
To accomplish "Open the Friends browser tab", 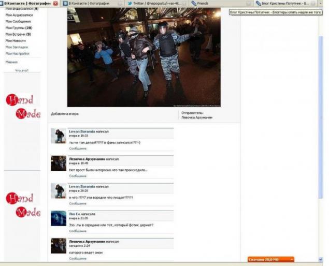I will pos(221,3).
